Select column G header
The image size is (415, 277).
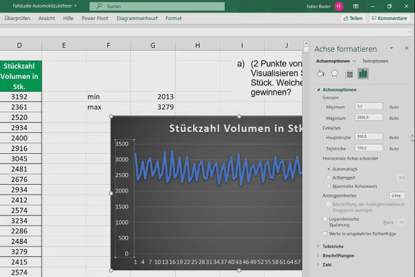[153, 45]
